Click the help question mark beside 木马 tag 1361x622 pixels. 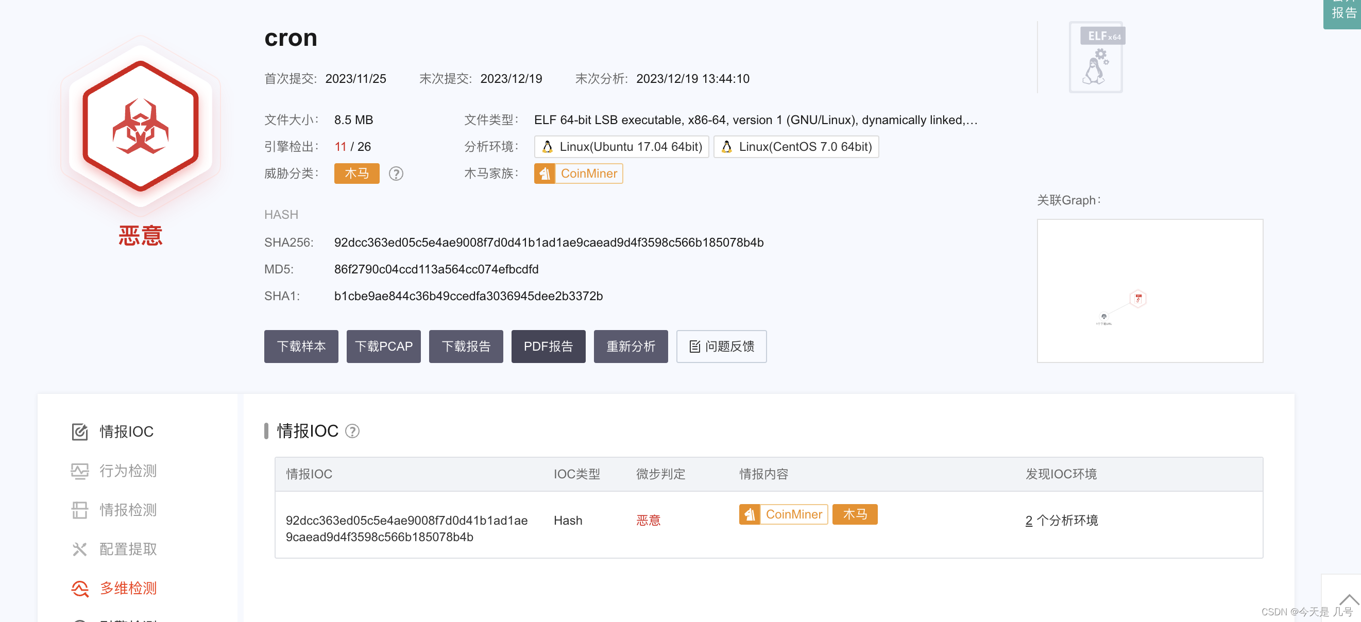coord(396,174)
